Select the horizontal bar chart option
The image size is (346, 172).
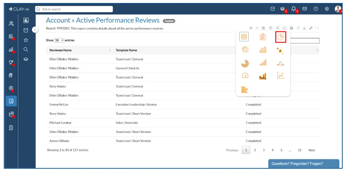245,89
